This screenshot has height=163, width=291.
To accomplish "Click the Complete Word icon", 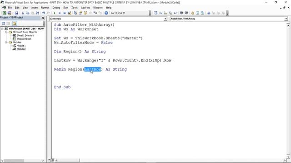I will 175,13.
